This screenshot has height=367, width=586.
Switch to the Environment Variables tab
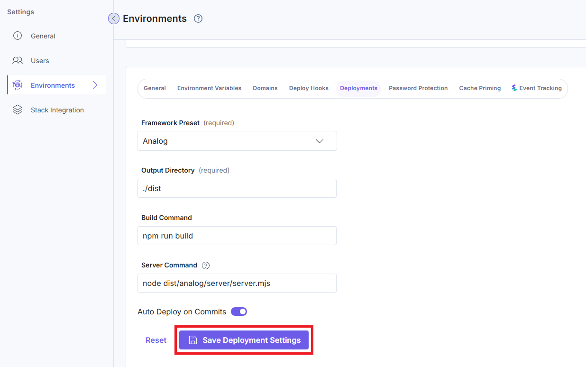pyautogui.click(x=209, y=88)
